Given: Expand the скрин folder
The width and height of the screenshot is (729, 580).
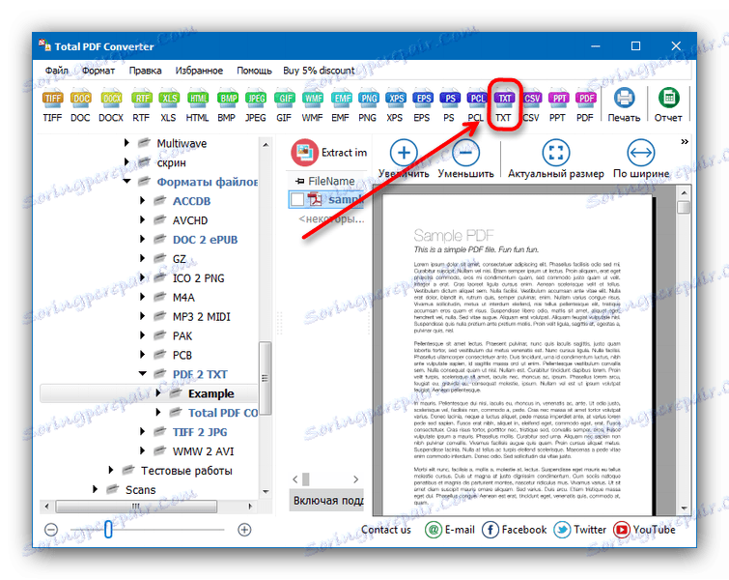Looking at the screenshot, I should [x=126, y=162].
